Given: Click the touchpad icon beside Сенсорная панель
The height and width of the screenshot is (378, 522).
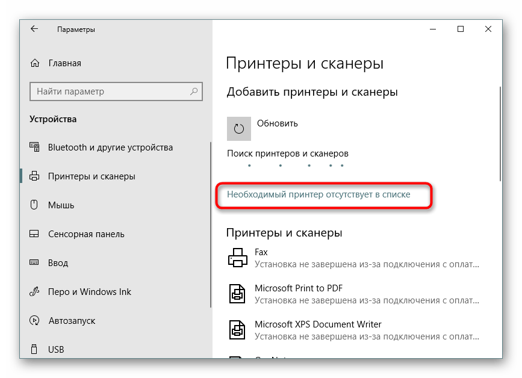Looking at the screenshot, I should (33, 234).
